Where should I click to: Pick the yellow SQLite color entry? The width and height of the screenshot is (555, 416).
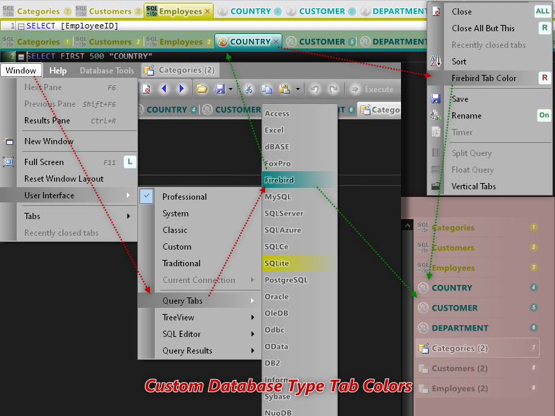[299, 263]
